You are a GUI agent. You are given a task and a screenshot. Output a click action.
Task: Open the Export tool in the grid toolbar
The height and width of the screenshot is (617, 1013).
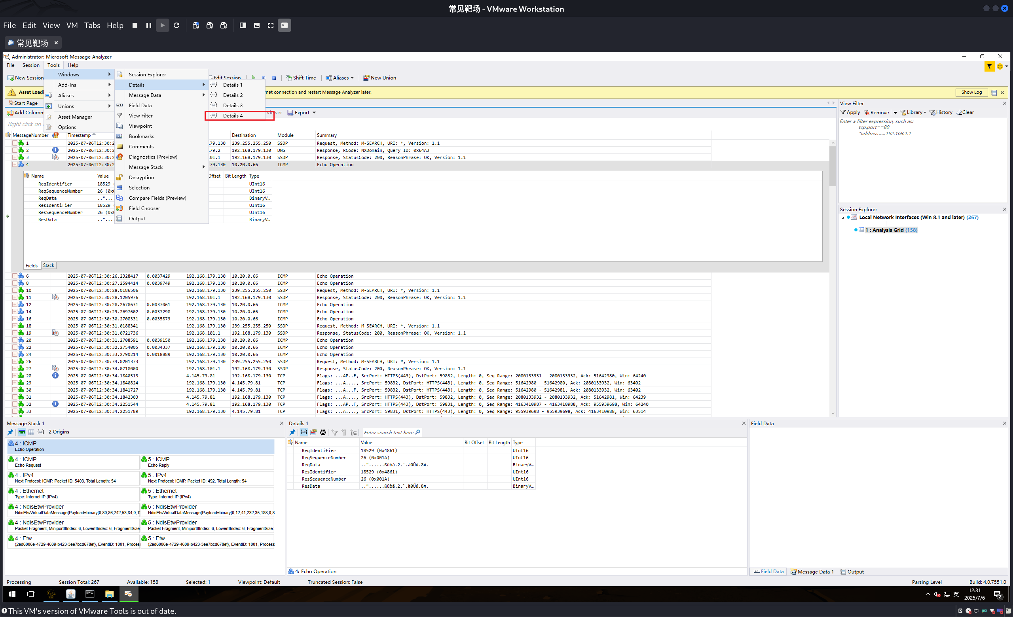pyautogui.click(x=302, y=113)
